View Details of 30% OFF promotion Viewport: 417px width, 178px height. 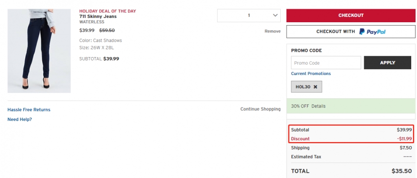pos(319,106)
